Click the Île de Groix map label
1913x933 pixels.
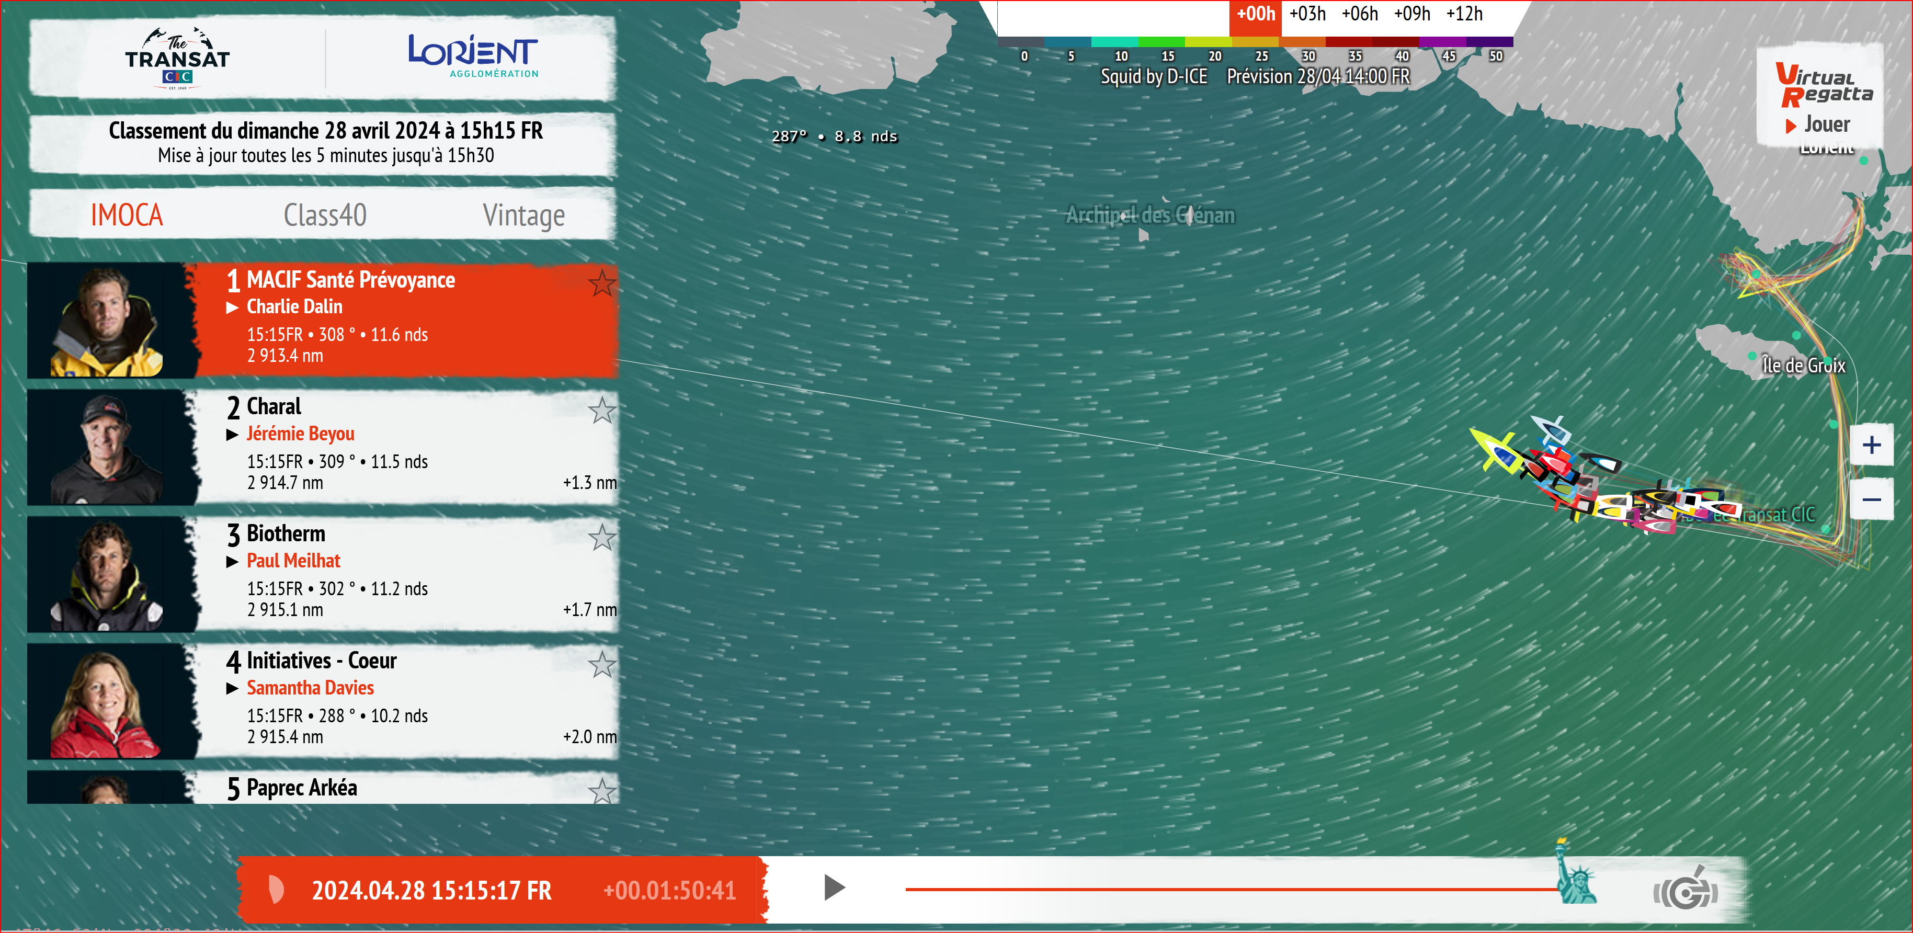click(1803, 366)
